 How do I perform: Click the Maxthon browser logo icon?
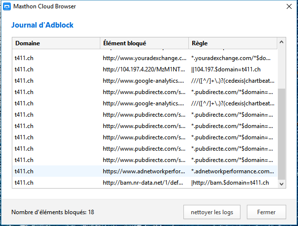(7, 6)
